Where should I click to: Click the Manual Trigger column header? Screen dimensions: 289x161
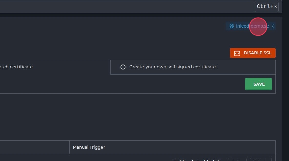coord(89,147)
